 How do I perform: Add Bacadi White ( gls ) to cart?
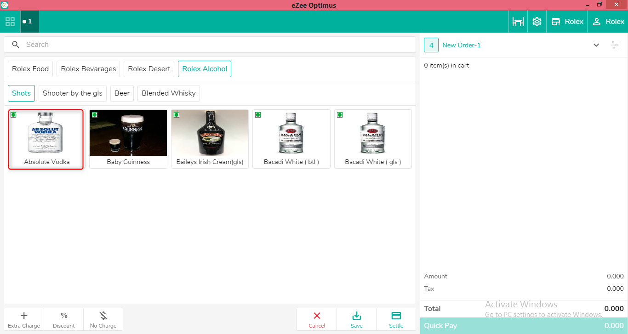373,139
